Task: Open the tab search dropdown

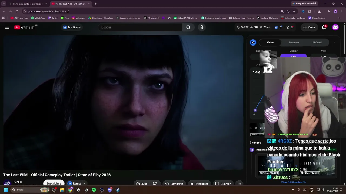Action: (x=4, y=4)
